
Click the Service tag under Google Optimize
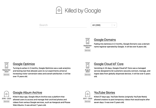pos(6,75)
